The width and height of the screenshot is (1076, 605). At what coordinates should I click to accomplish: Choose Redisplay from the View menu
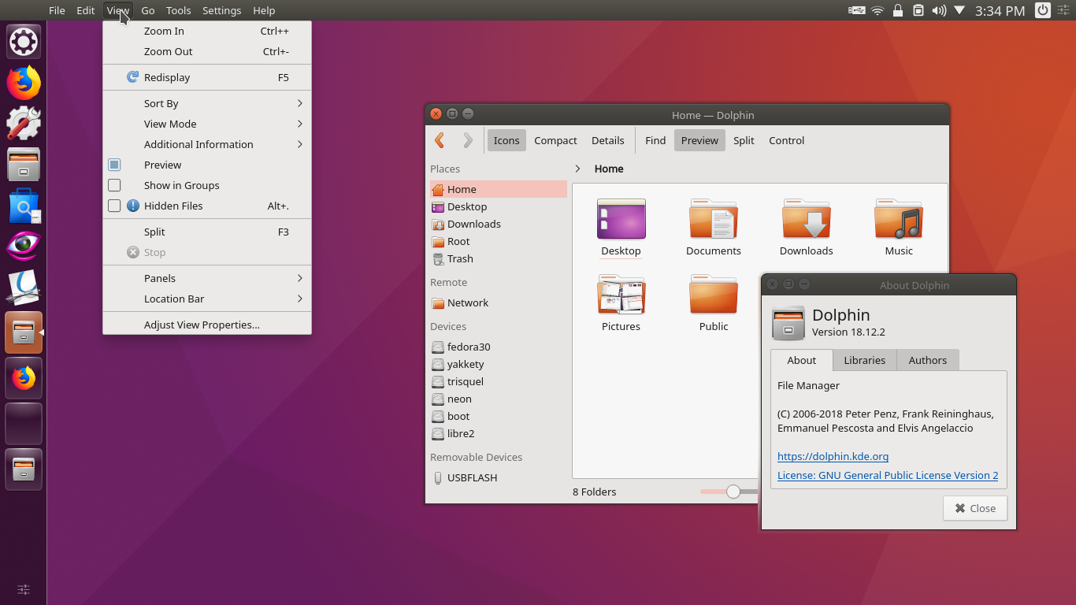[x=207, y=77]
